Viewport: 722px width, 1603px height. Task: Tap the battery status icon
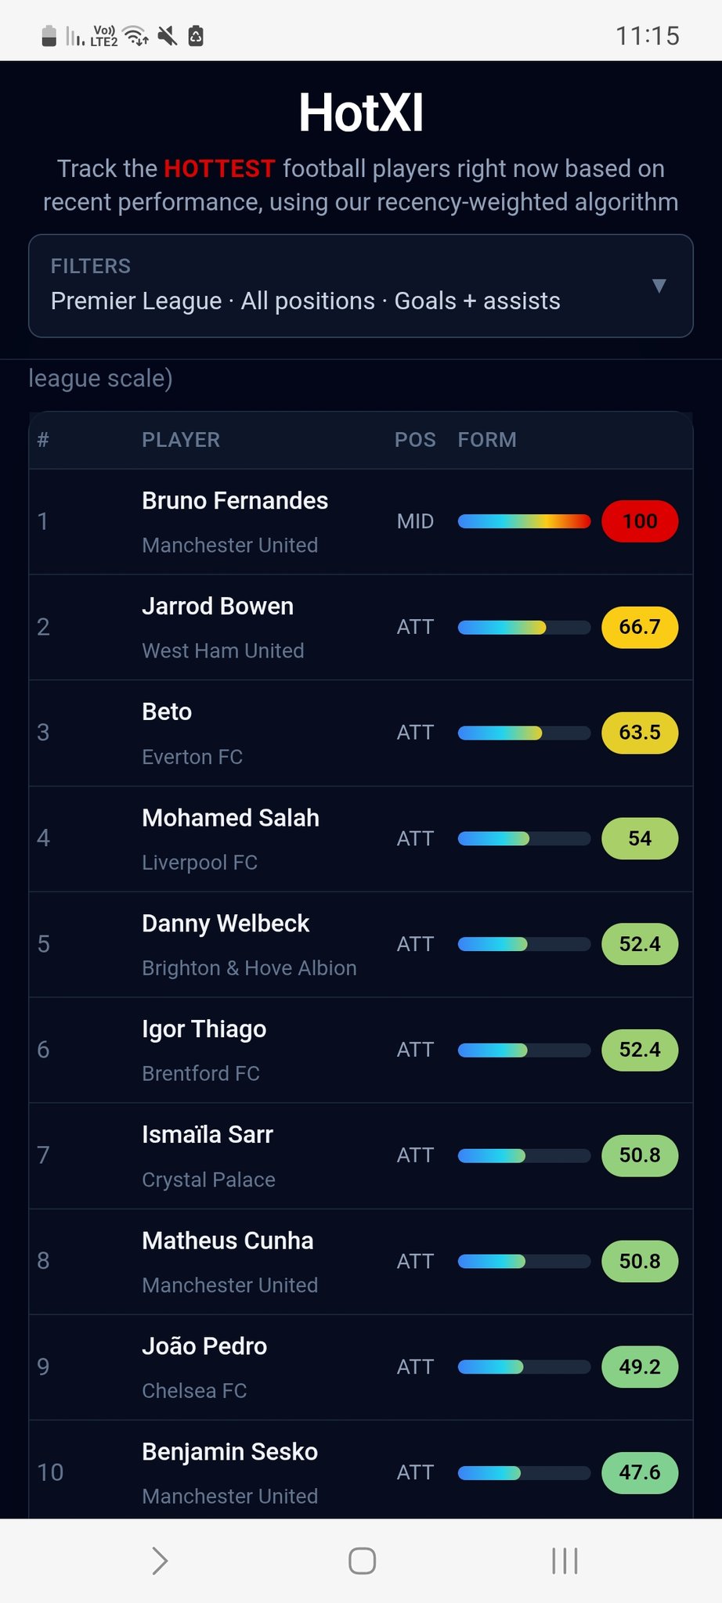[x=49, y=36]
